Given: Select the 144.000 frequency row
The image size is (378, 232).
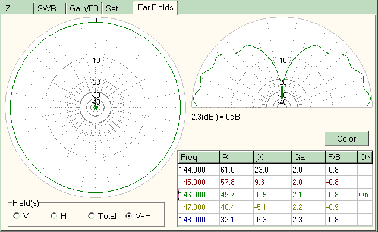Looking at the screenshot, I should (275, 170).
